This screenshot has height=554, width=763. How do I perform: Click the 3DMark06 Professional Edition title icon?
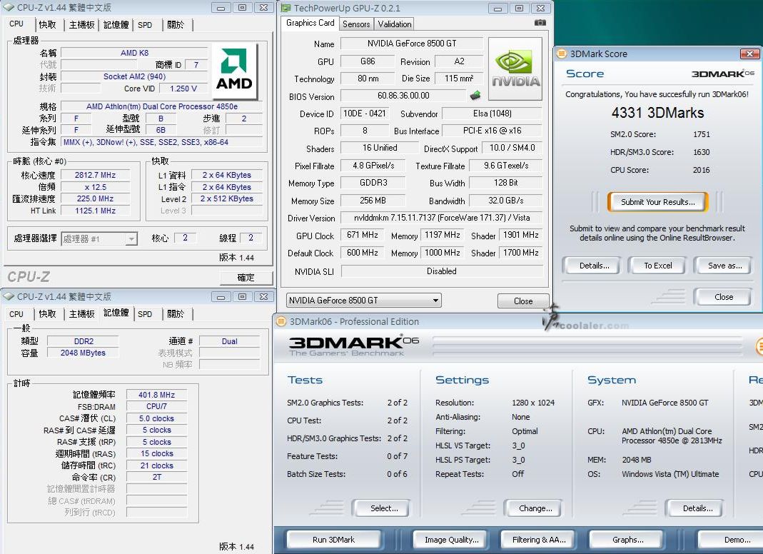[x=281, y=321]
